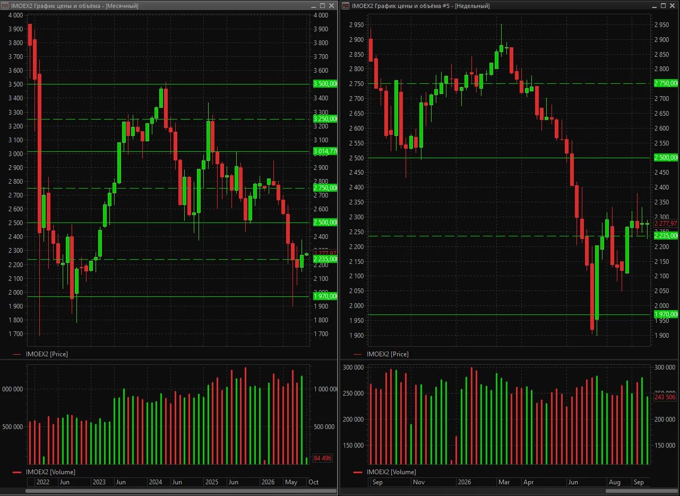
Task: Click the 1 970,00 level label in the monthly chart
Action: pos(325,296)
